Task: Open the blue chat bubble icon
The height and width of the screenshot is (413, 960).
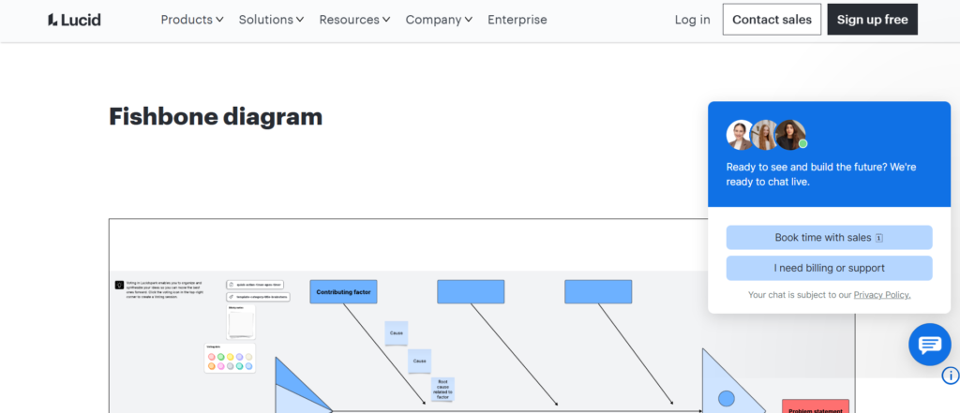Action: pos(929,345)
